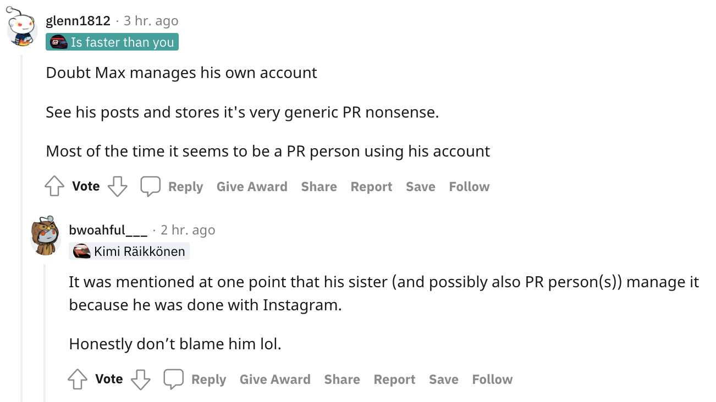Viewport: 716px width, 402px height.
Task: Follow glenn1812's comment thread
Action: tap(469, 187)
